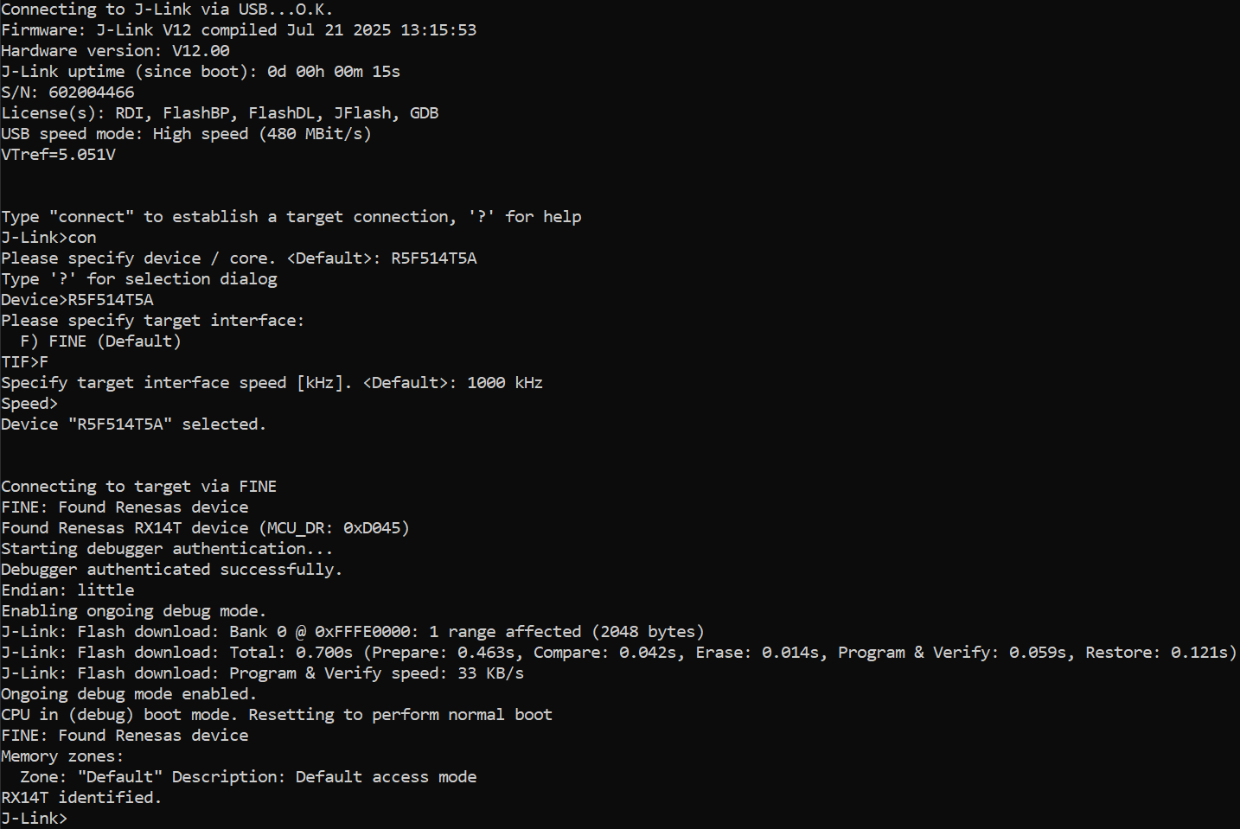
Task: Click the VTref=5.051V reading
Action: 58,155
